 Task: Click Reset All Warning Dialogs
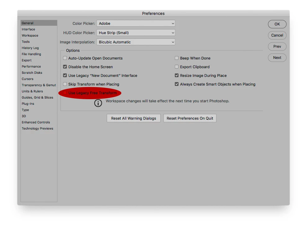click(134, 118)
